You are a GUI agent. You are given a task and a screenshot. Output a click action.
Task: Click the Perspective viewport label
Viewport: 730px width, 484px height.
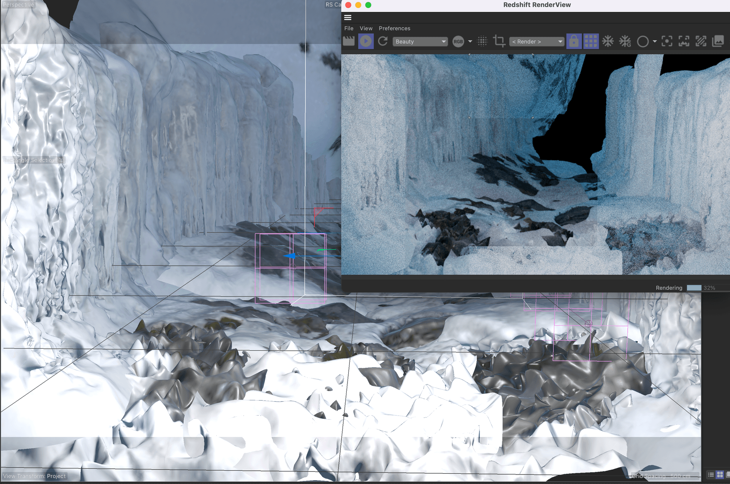[x=18, y=5]
